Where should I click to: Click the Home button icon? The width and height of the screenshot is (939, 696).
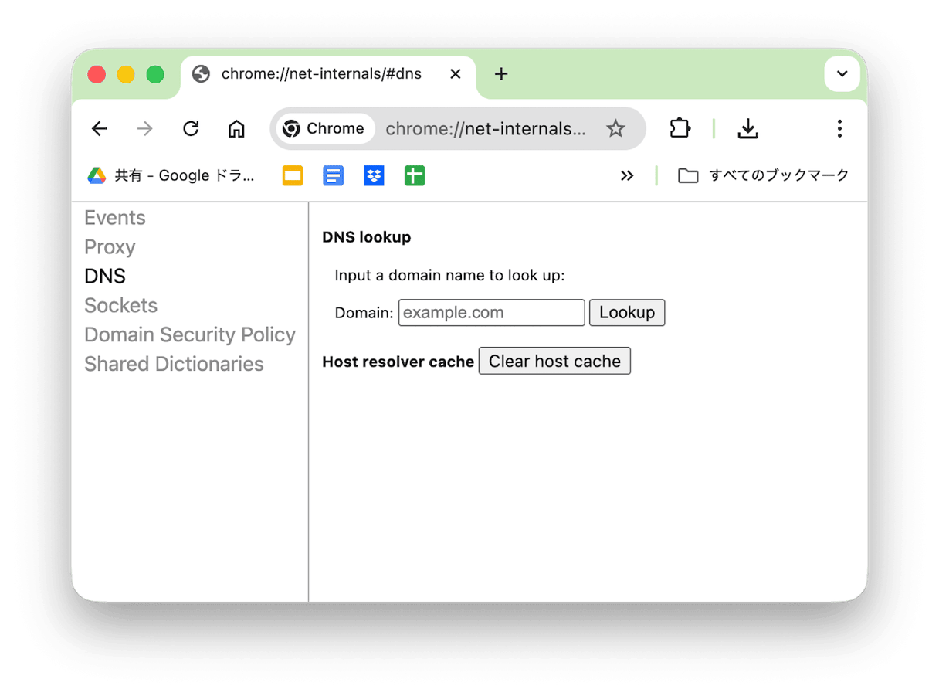[x=236, y=129]
